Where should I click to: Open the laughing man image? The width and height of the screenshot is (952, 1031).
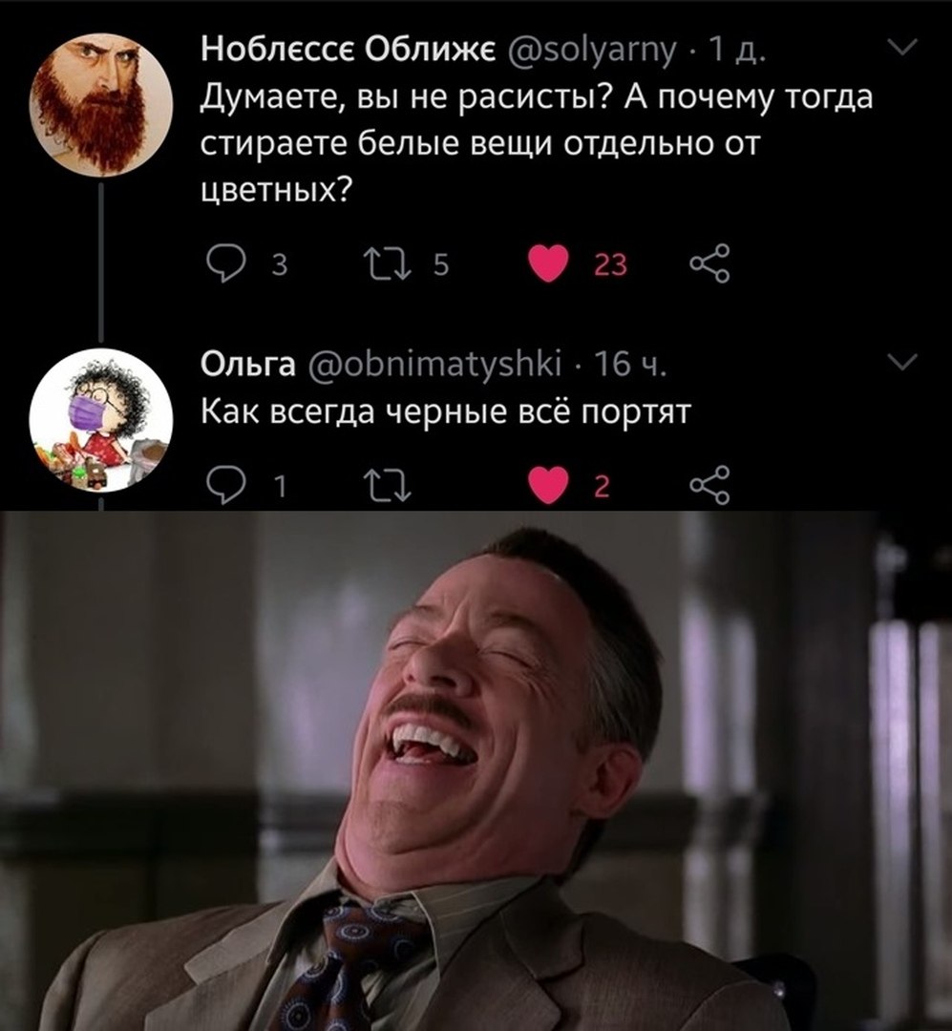point(476,770)
